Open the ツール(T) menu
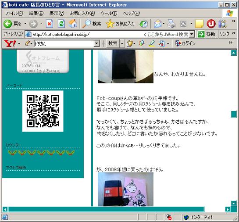The image size is (239, 222). [109, 14]
